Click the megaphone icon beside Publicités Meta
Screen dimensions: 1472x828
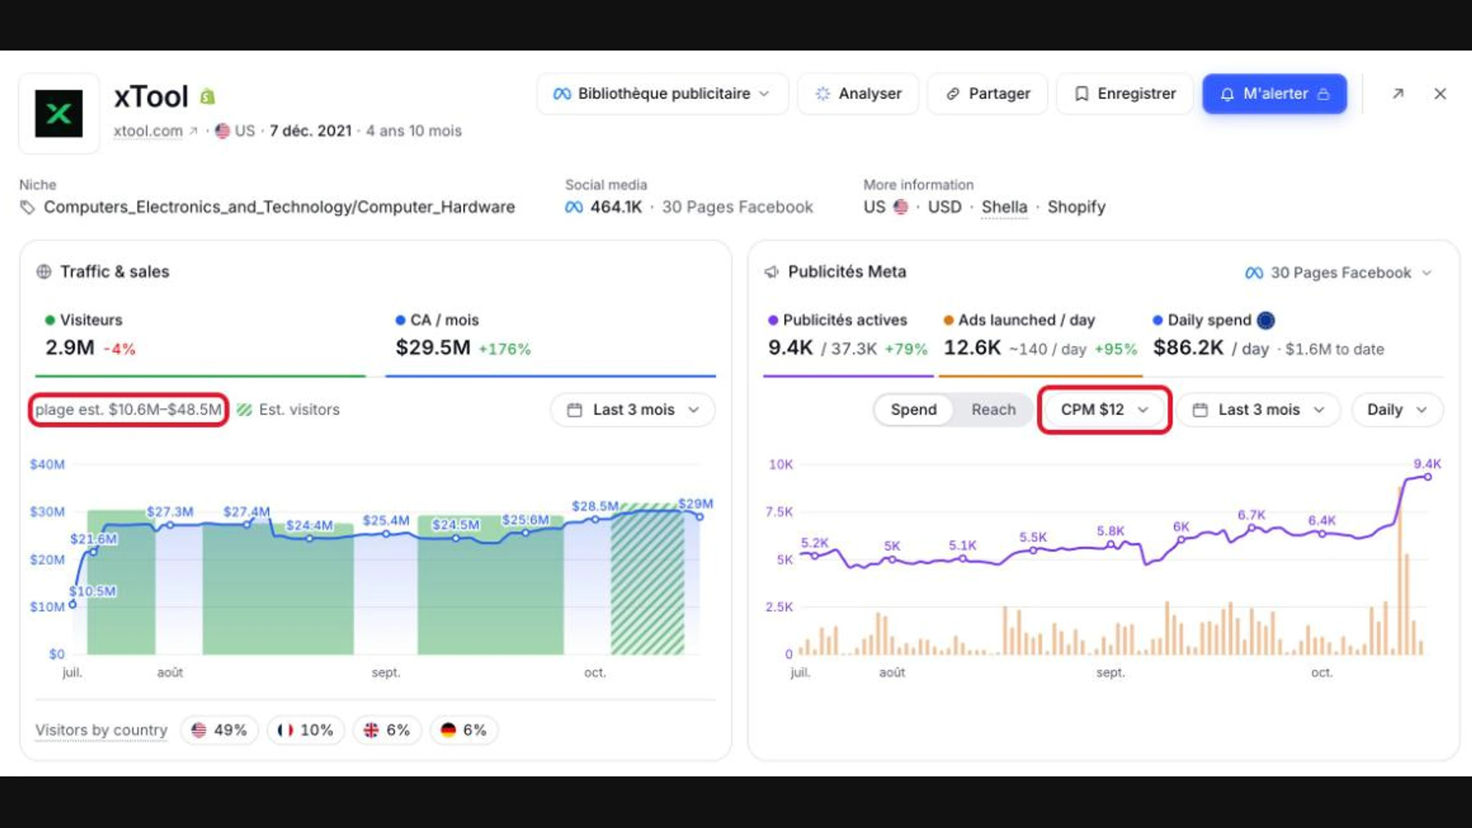coord(771,271)
